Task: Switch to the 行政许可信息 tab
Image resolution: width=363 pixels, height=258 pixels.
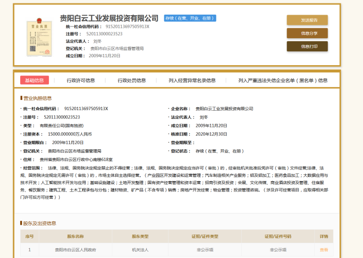Action: [81, 80]
